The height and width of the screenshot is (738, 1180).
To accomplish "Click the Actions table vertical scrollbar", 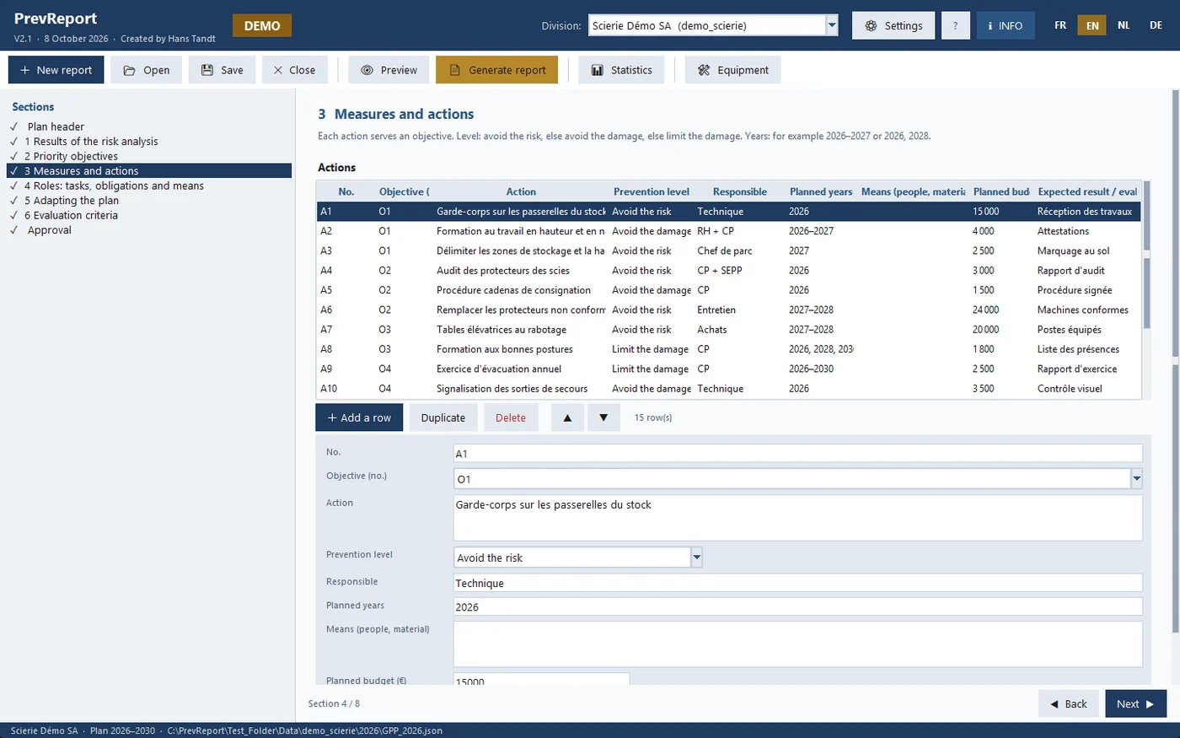I will [x=1146, y=289].
